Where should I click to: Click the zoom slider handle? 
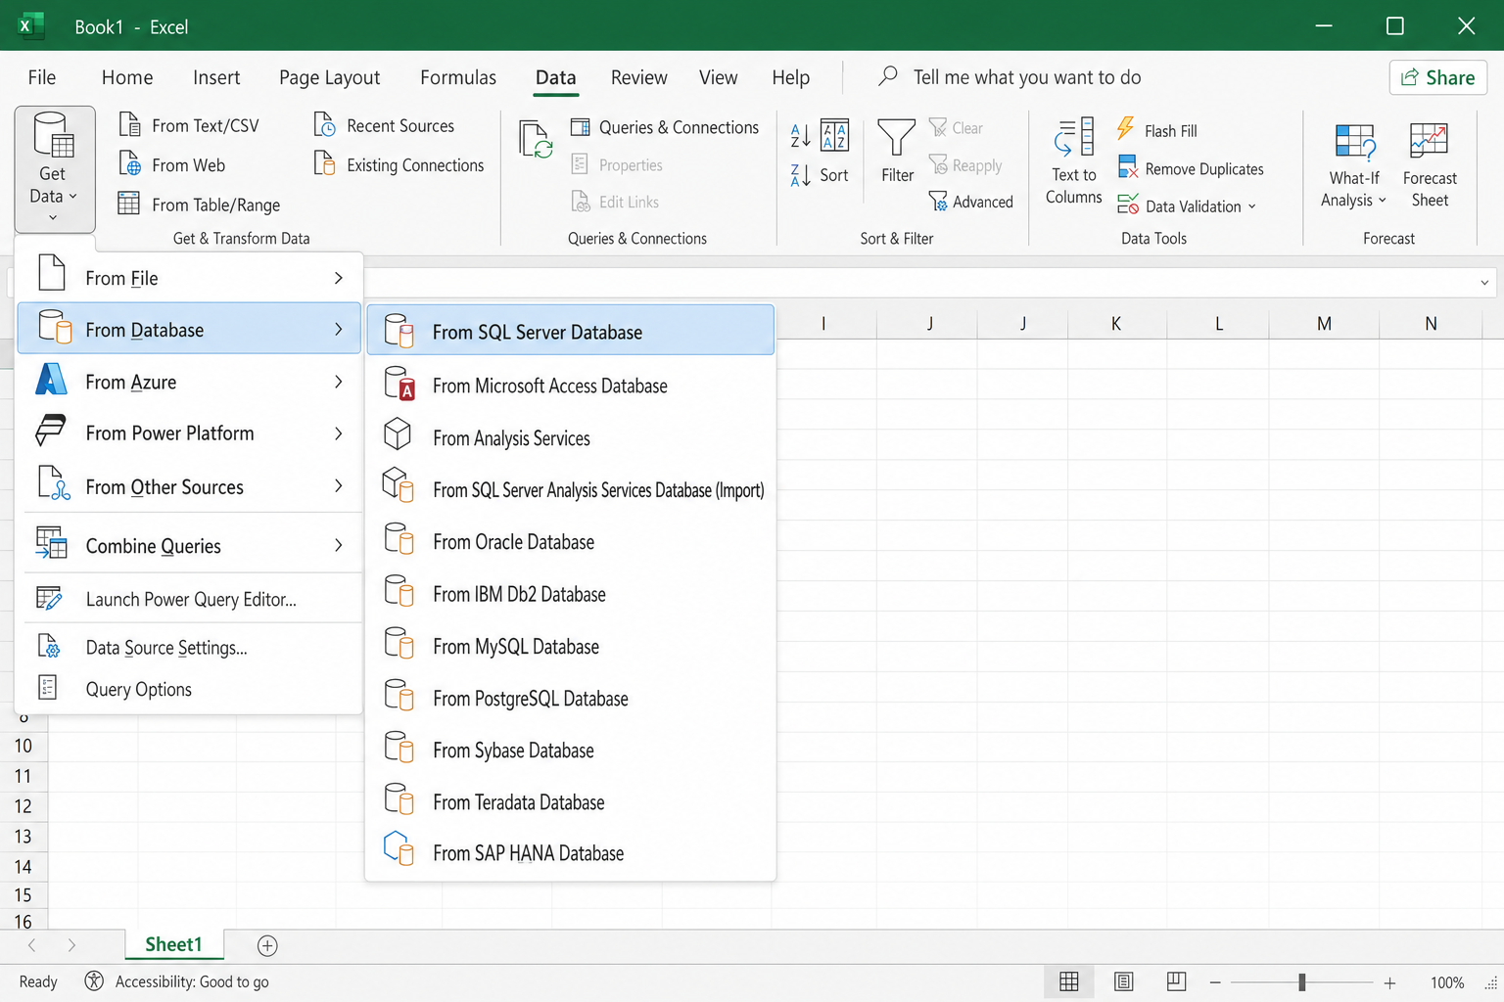point(1301,981)
